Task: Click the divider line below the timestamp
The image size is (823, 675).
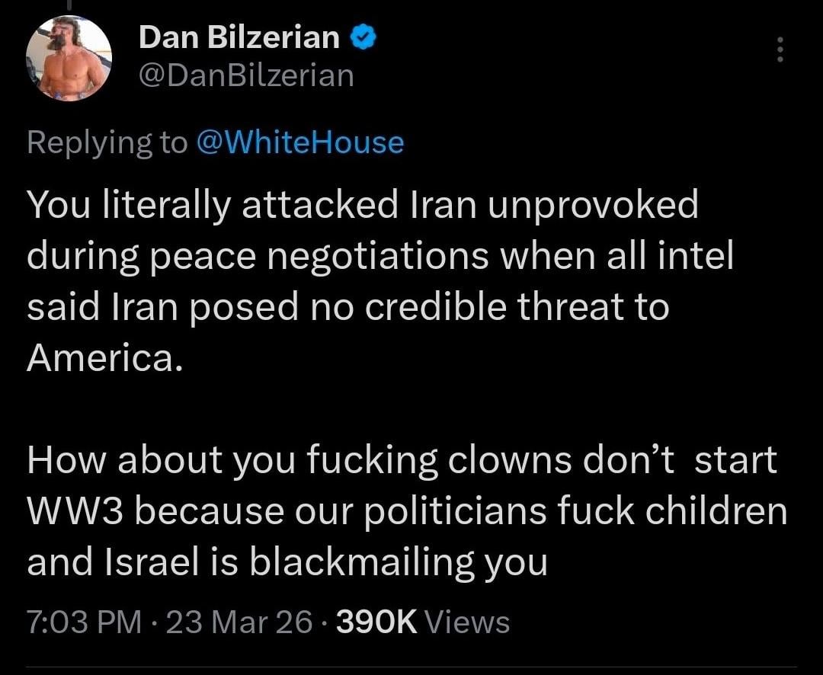Action: pos(411,668)
